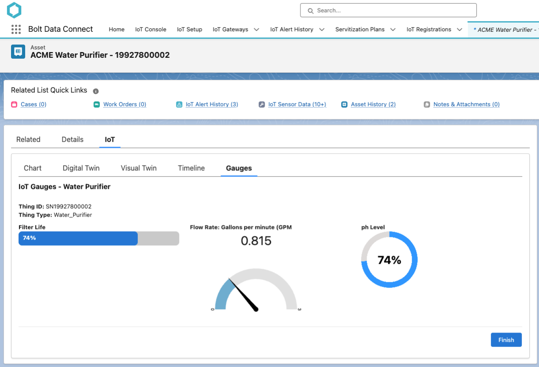Screen dimensions: 539x367
Task: Click the ACME Water Purifier - 19927800002 record title
Action: pyautogui.click(x=100, y=55)
